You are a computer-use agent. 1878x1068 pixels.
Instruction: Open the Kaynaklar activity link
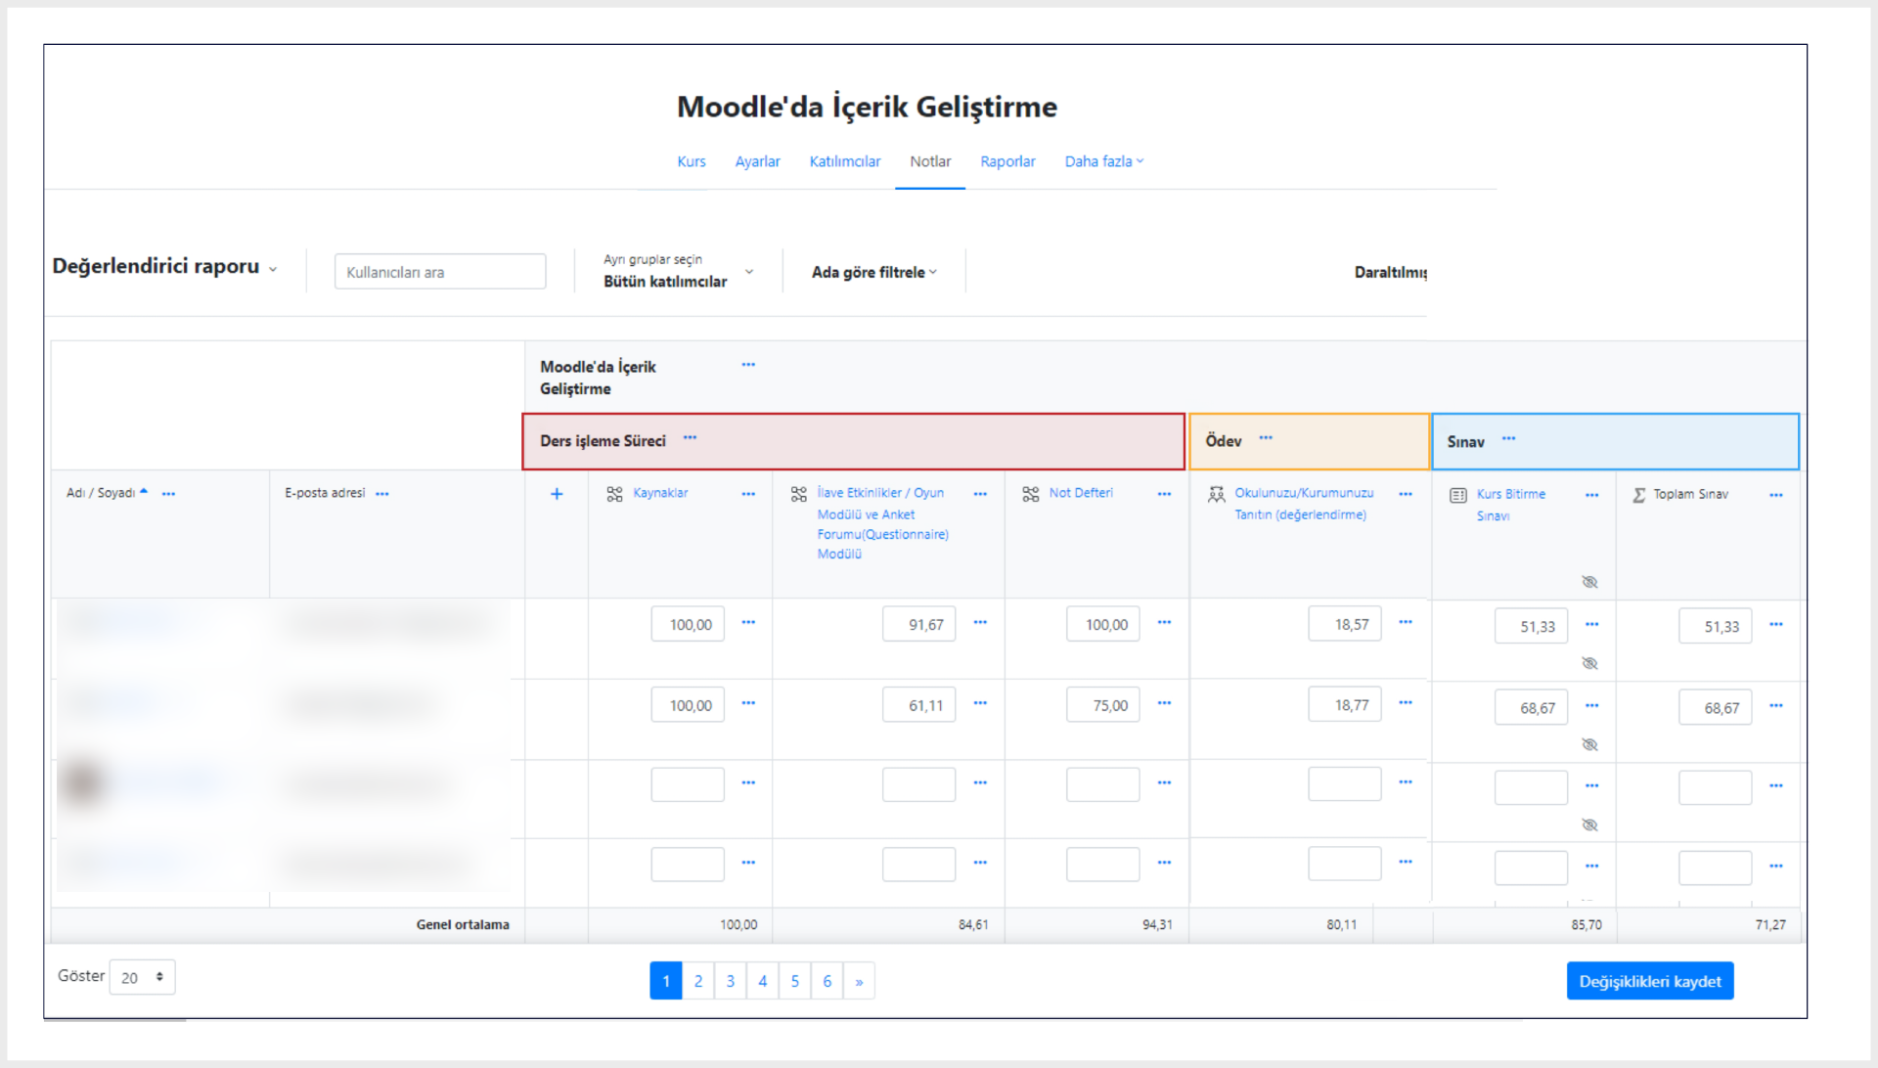coord(660,493)
